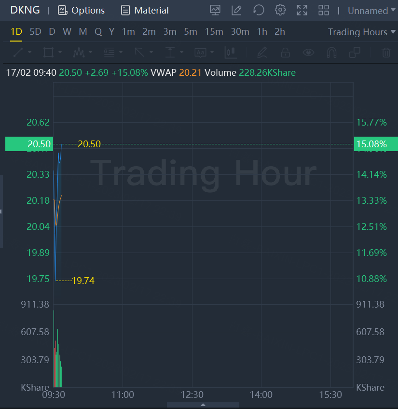This screenshot has height=409, width=398.
Task: Click the chart monitor icon in header
Action: tap(215, 11)
